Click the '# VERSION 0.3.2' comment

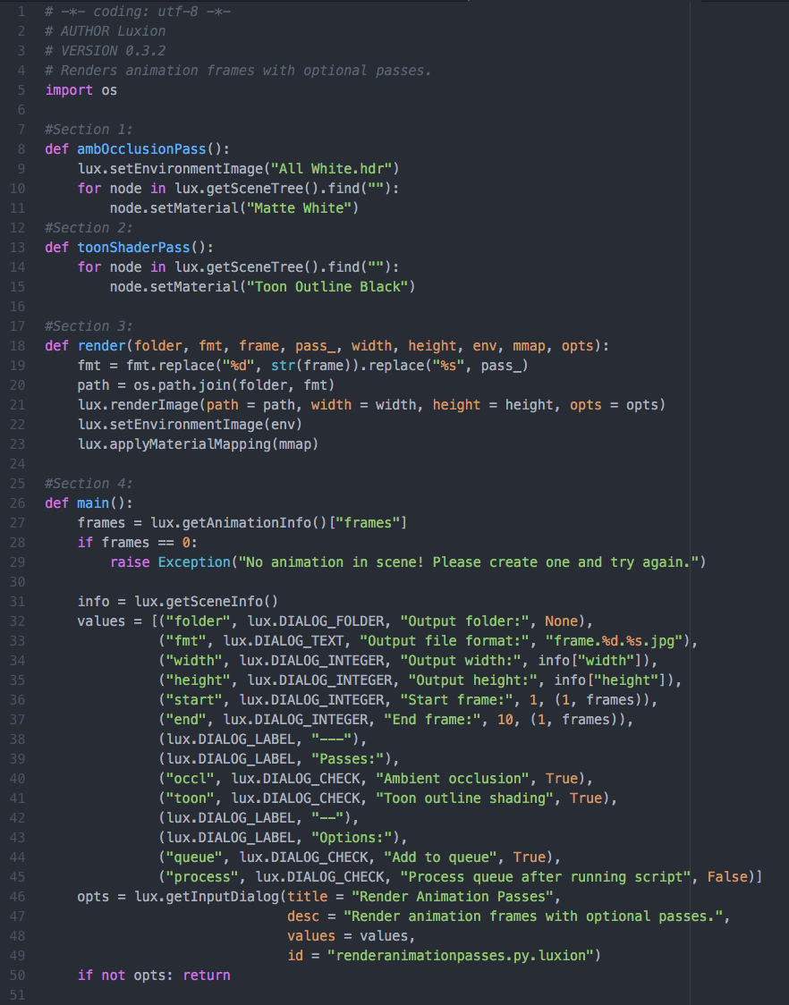pos(106,51)
